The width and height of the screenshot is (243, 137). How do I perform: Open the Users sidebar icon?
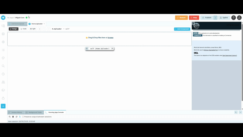[x=3, y=82]
